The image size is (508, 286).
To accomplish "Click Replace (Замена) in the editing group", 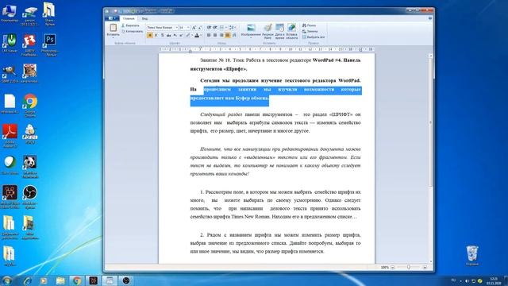I will coord(310,31).
